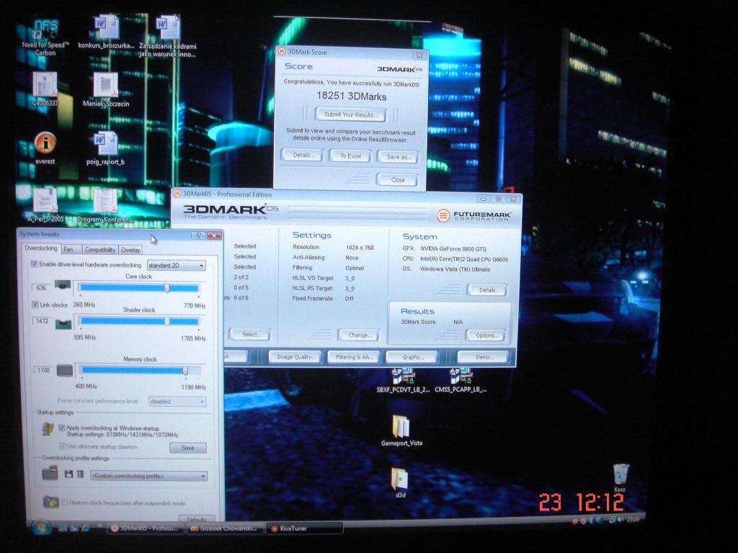Viewport: 738px width, 553px height.
Task: Toggle Apply overclocking at Windows startup
Action: coord(62,428)
